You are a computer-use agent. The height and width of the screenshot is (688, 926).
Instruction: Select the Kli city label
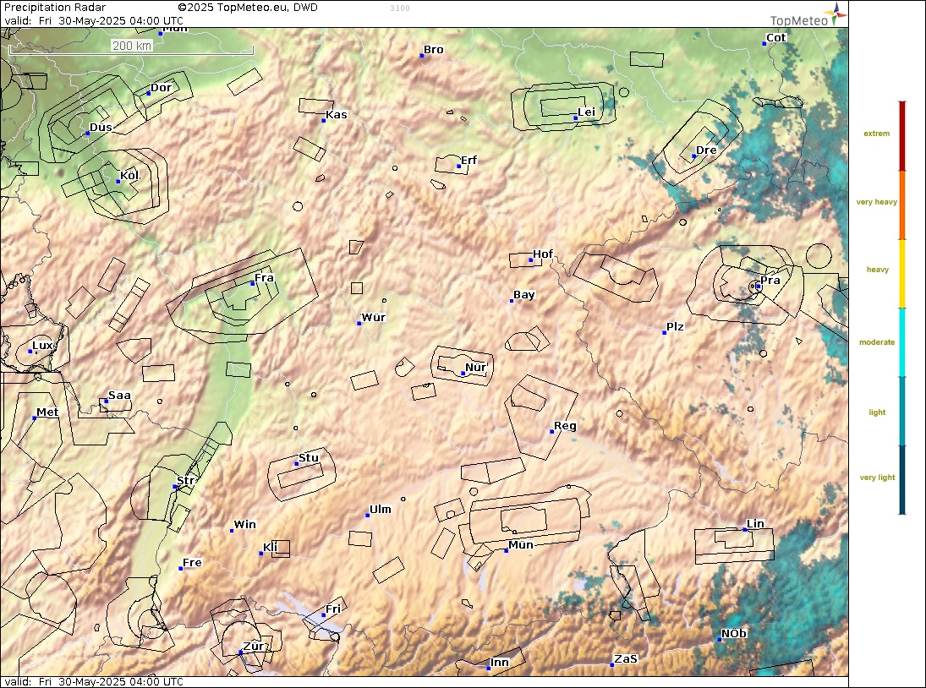[270, 547]
